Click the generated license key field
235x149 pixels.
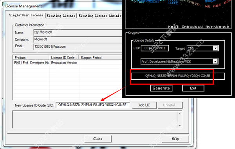pyautogui.click(x=178, y=76)
